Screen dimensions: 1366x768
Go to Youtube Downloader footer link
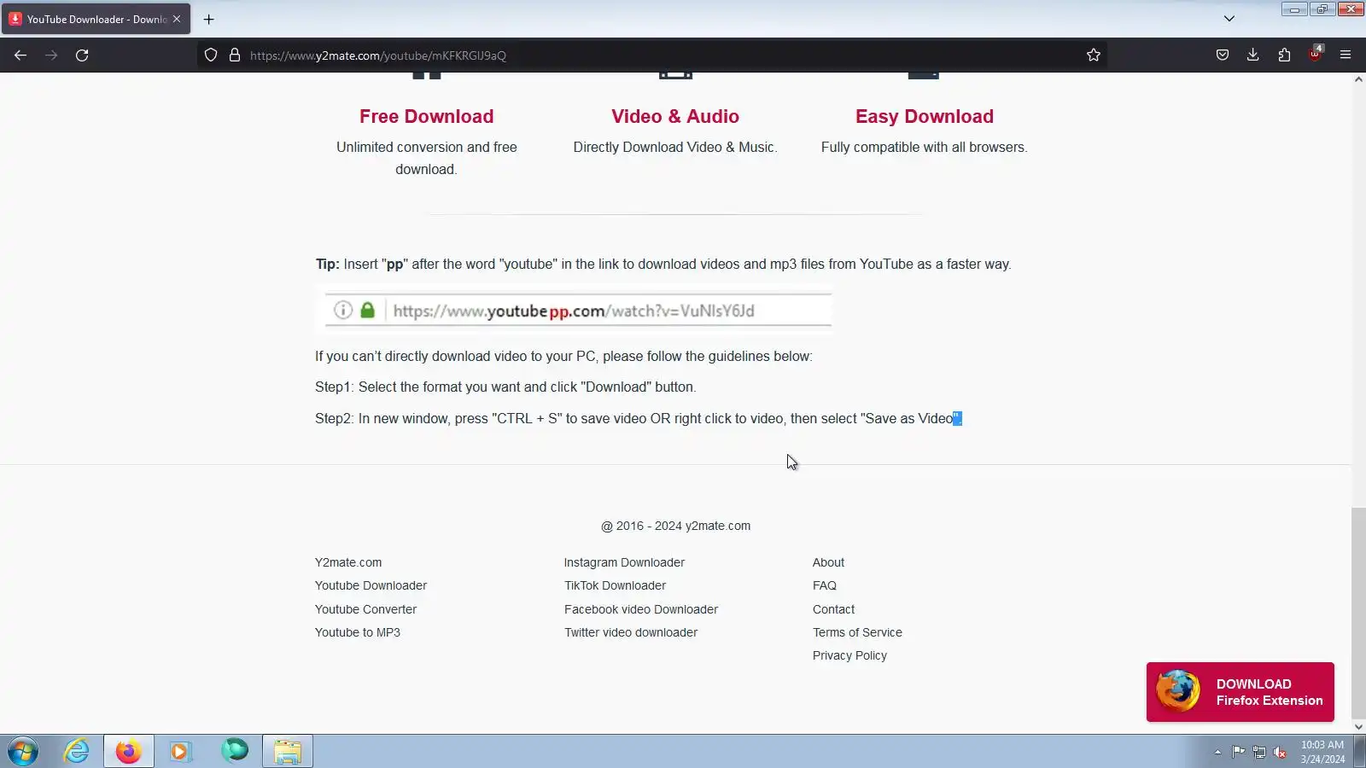pyautogui.click(x=371, y=585)
